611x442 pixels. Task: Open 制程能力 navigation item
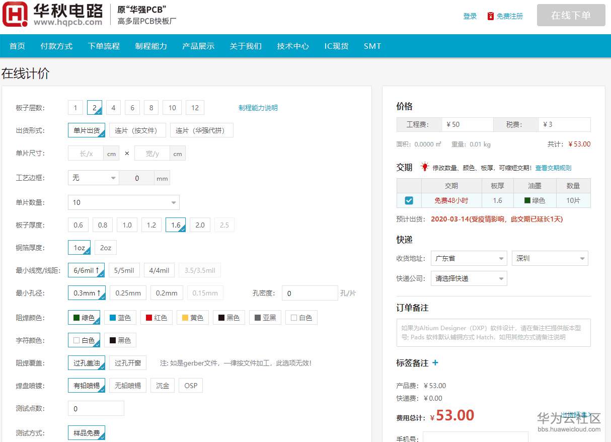pyautogui.click(x=151, y=46)
